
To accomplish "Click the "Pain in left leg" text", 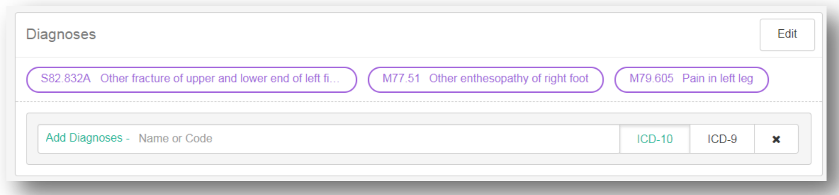I will click(718, 79).
